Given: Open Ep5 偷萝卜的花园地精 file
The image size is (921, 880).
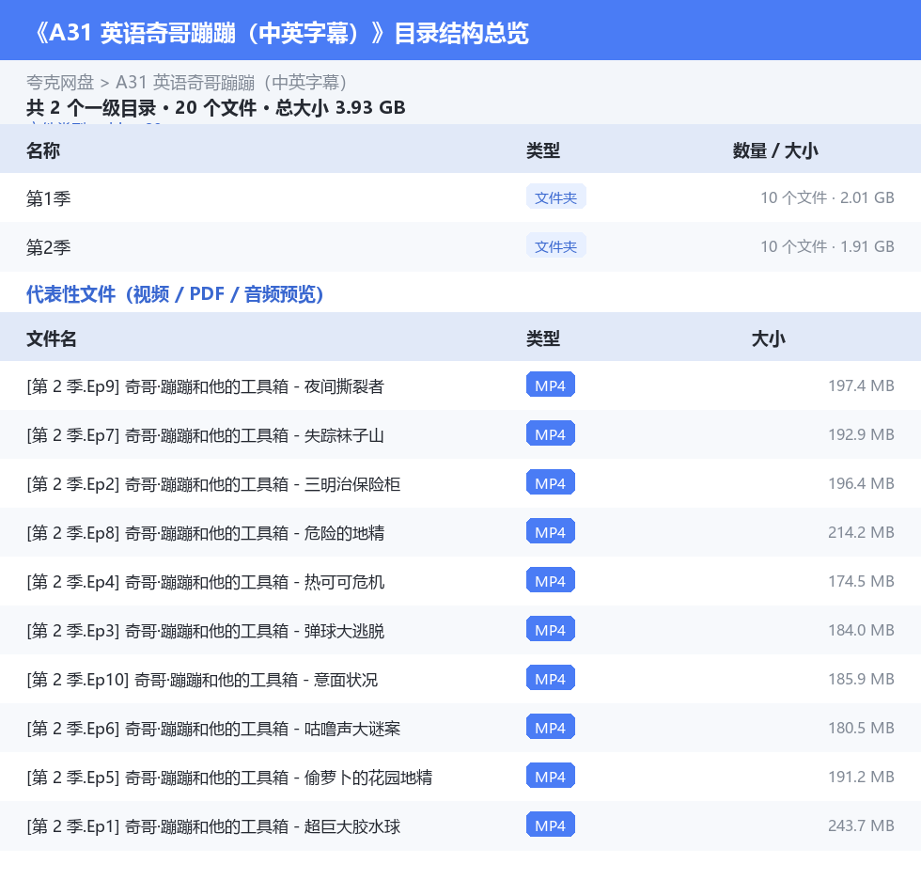Looking at the screenshot, I should pyautogui.click(x=229, y=778).
